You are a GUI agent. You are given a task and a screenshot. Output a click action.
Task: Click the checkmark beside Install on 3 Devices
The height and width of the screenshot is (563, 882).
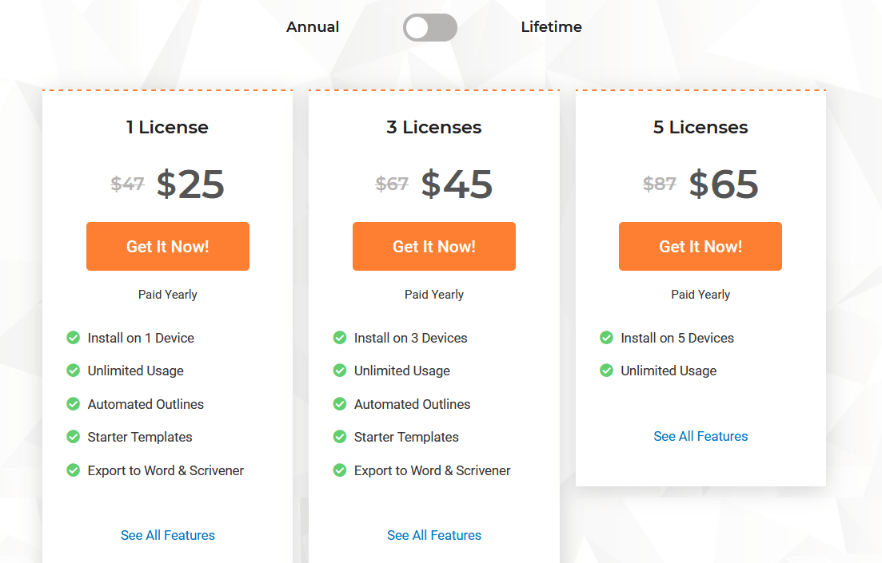[339, 338]
